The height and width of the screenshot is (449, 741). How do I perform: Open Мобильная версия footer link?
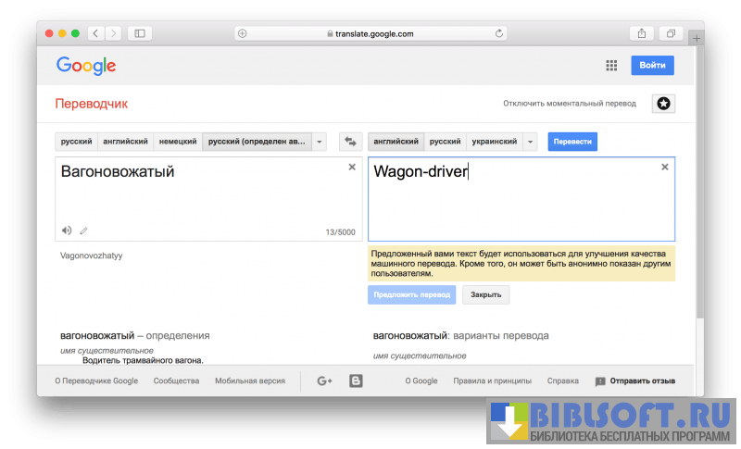click(x=250, y=381)
